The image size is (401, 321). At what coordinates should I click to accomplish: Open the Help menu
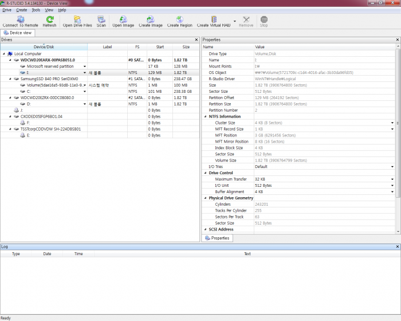click(x=62, y=10)
